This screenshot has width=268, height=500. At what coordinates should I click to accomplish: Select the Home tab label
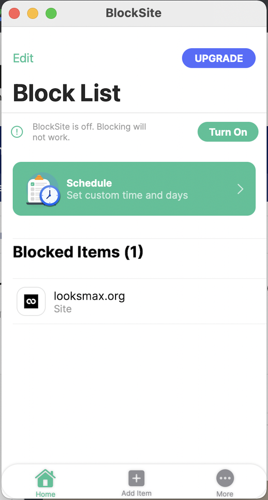click(45, 494)
